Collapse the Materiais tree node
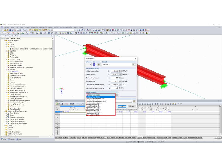 coord(6,47)
